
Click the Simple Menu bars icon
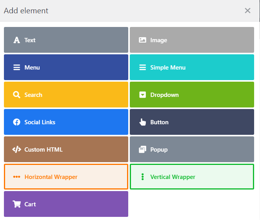(142, 68)
